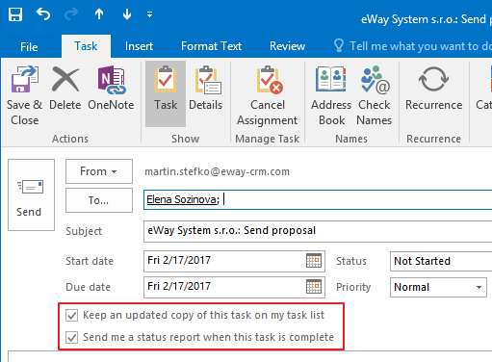The height and width of the screenshot is (362, 492).
Task: Open the Status dropdown showing Not Started
Action: (x=441, y=261)
